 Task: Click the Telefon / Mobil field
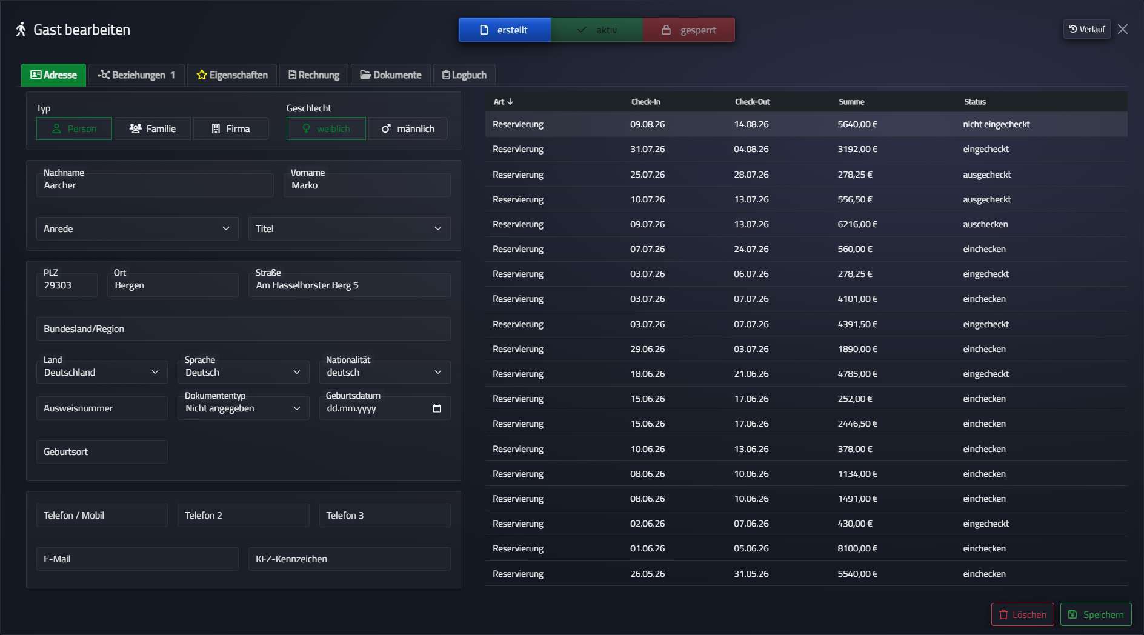coord(102,515)
